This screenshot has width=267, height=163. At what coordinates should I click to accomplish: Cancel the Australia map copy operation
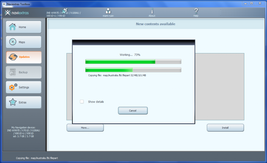[x=133, y=110]
